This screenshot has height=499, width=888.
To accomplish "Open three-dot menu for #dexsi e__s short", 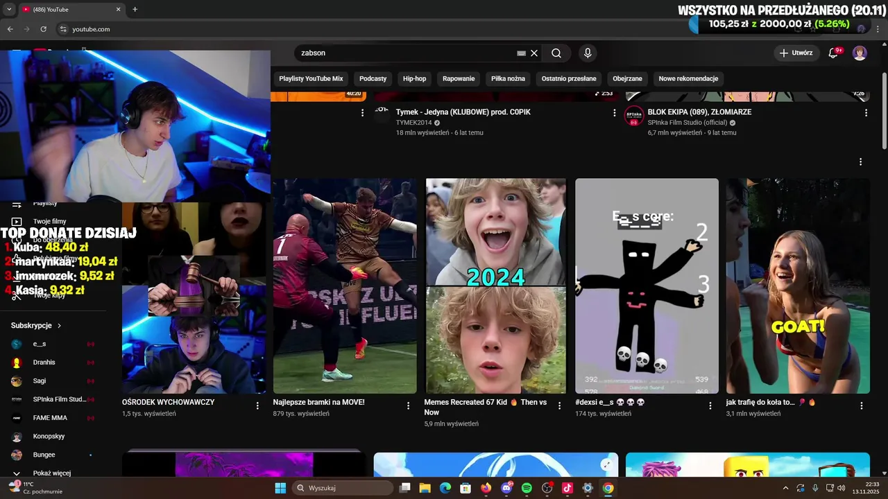I will click(710, 405).
